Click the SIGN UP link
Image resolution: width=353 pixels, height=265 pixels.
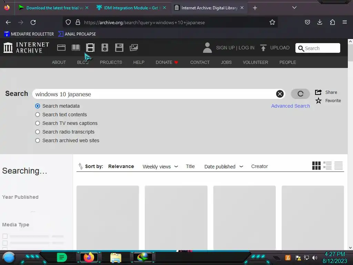point(225,48)
